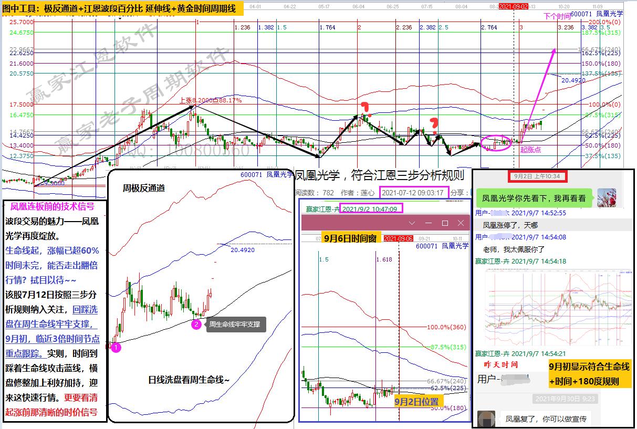Click author name 莲心 in article header
This screenshot has width=637, height=429.
368,193
